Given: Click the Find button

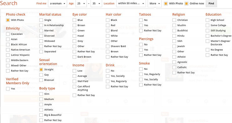Looking at the screenshot, I should coord(211,3).
